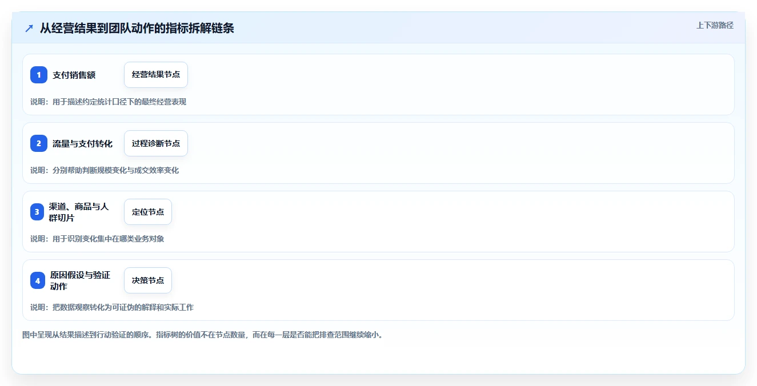This screenshot has width=757, height=386.
Task: Click the number 3 step badge
Action: 37,212
